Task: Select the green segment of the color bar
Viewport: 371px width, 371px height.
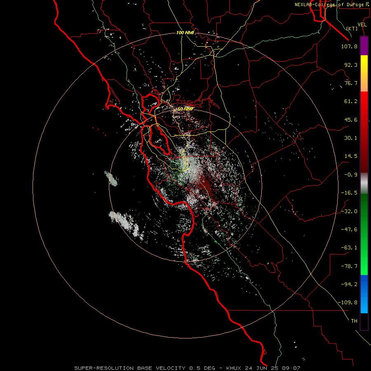Action: coord(364,234)
